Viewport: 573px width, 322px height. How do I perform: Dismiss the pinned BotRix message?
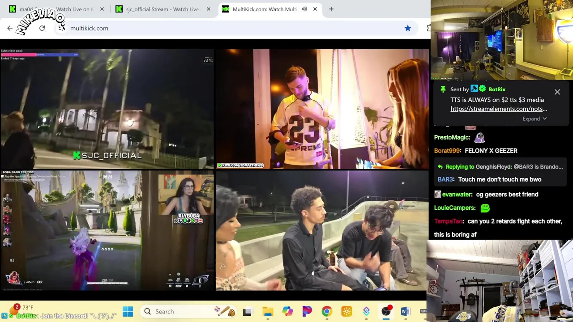(557, 92)
